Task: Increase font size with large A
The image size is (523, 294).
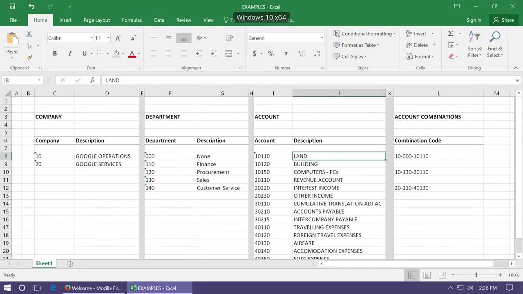Action: 118,38
